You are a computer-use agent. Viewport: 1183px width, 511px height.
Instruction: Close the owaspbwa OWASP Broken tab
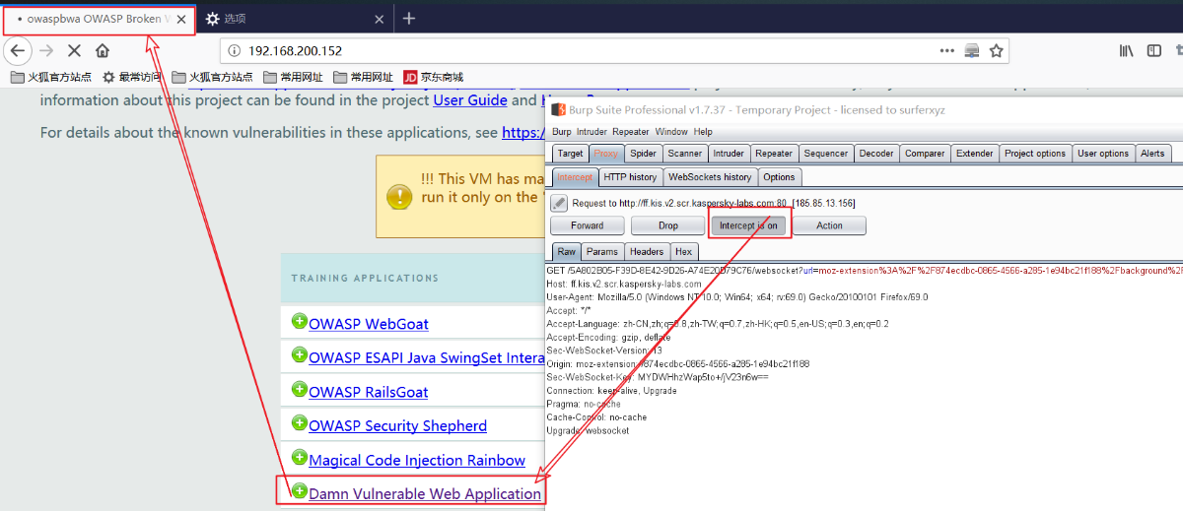181,19
